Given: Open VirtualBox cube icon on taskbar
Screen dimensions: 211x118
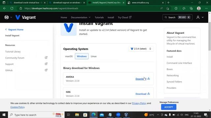Looking at the screenshot, I should 126,115.
